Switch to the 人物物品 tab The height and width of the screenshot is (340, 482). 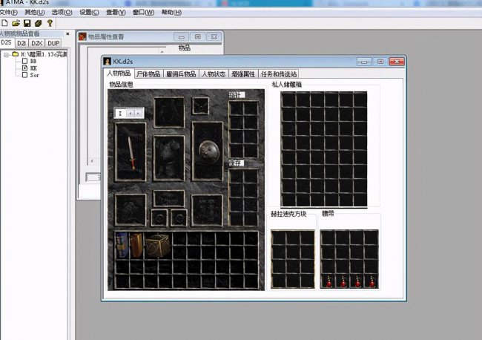coord(119,73)
